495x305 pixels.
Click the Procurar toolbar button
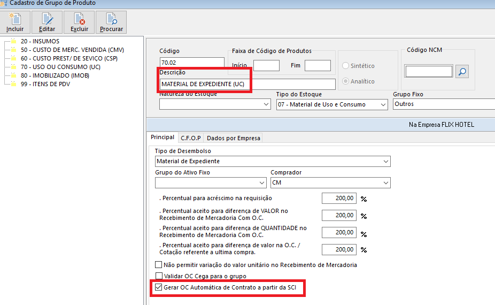pos(111,22)
